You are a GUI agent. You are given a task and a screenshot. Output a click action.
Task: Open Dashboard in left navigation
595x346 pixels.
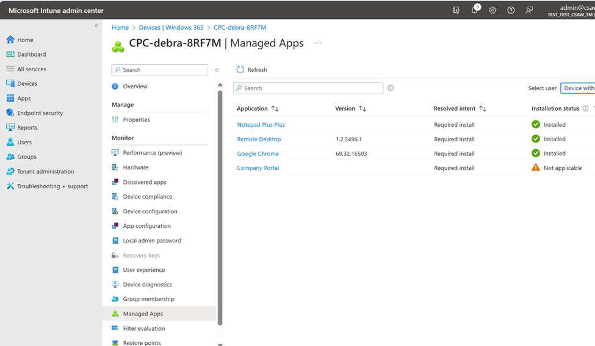tap(32, 54)
